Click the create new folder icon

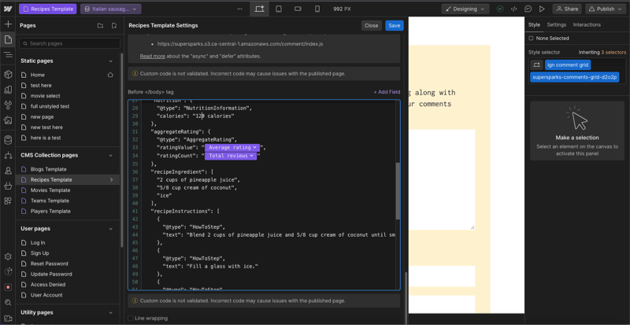click(x=100, y=25)
